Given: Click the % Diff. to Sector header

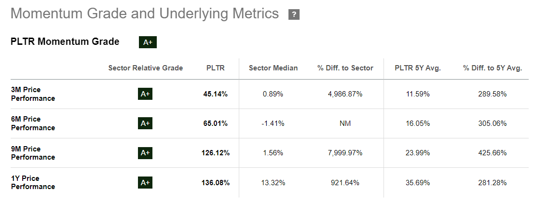Looking at the screenshot, I should [x=345, y=68].
